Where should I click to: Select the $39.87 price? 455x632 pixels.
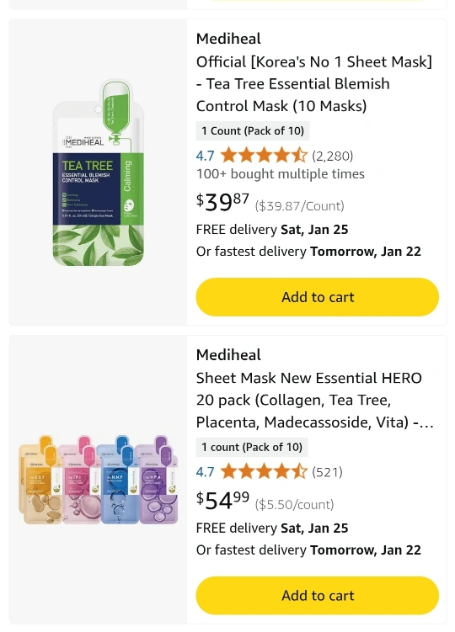pyautogui.click(x=222, y=201)
